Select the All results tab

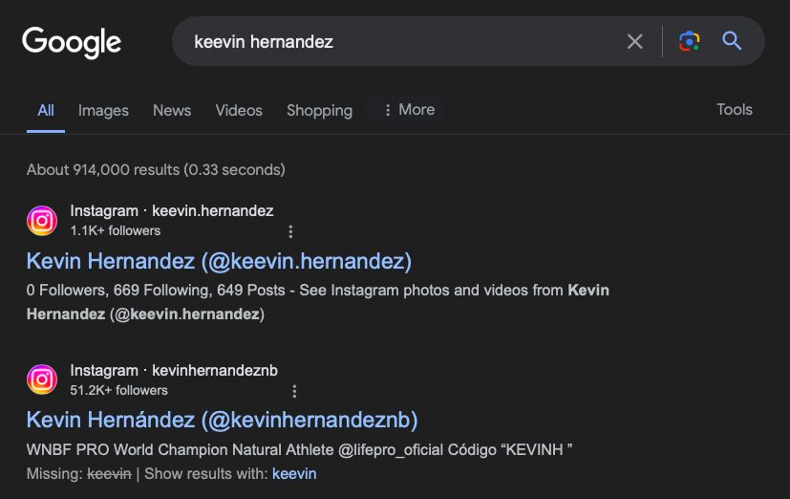46,111
